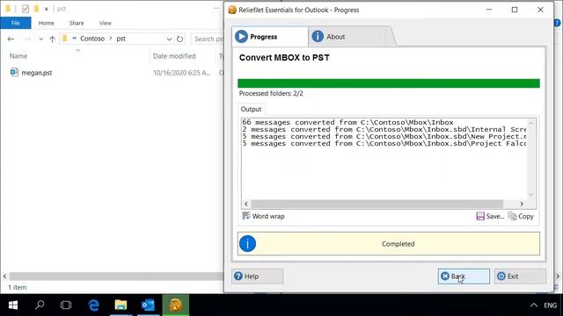Viewport: 563px width, 316px height.
Task: Open the File menu in Explorer
Action: tap(16, 23)
